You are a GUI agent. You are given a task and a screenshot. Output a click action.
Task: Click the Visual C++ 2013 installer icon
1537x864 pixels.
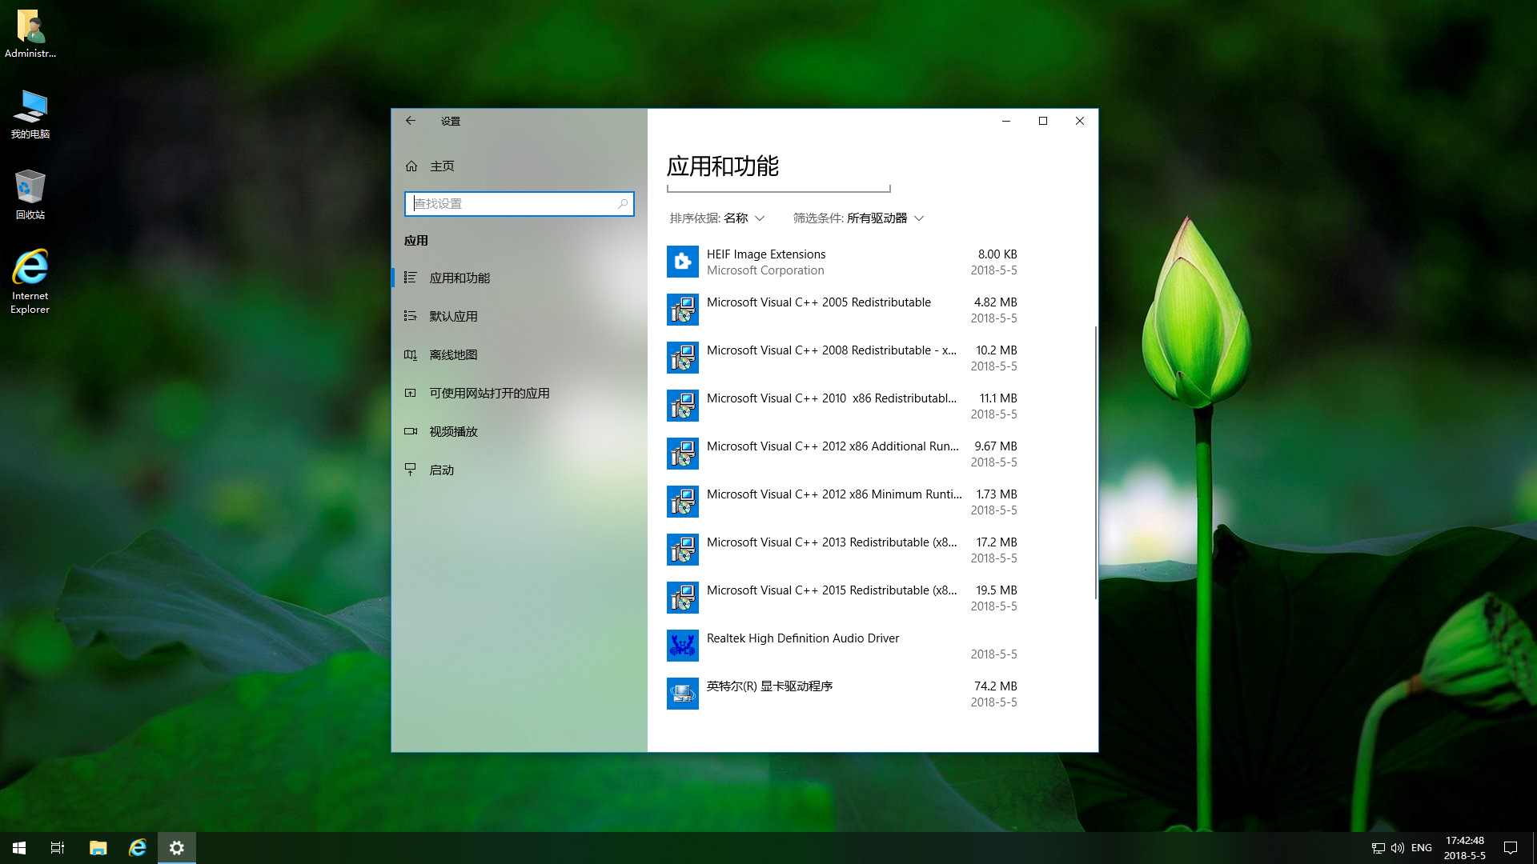click(x=683, y=550)
